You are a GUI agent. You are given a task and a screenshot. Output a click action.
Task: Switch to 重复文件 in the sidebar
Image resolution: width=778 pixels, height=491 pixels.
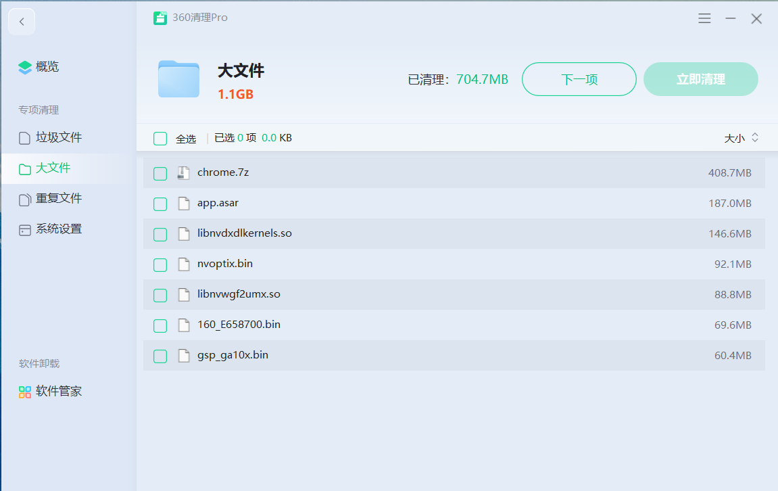coord(58,199)
